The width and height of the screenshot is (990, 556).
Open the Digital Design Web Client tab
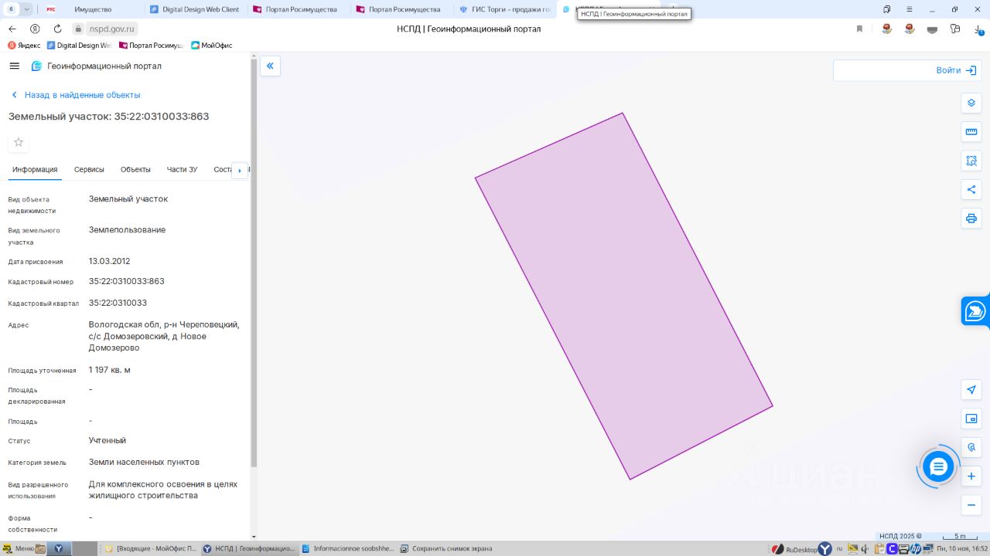(x=194, y=9)
